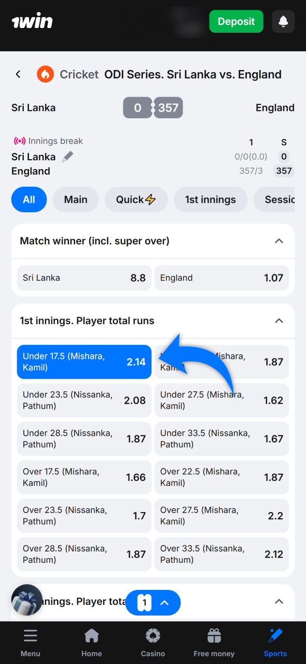Select the Under 17.5 Mishara Kamil bet
This screenshot has width=306, height=664.
(x=84, y=362)
